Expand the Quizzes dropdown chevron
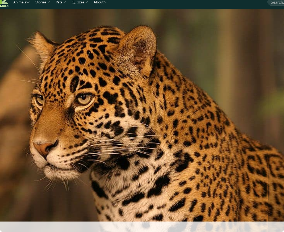The image size is (284, 232). point(86,2)
